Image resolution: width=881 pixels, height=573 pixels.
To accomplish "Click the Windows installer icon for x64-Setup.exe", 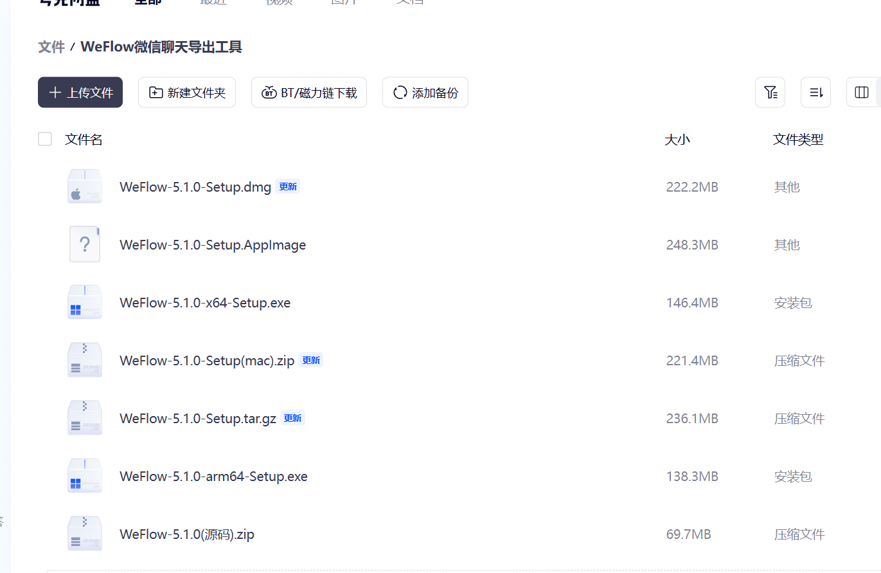I will pyautogui.click(x=85, y=302).
